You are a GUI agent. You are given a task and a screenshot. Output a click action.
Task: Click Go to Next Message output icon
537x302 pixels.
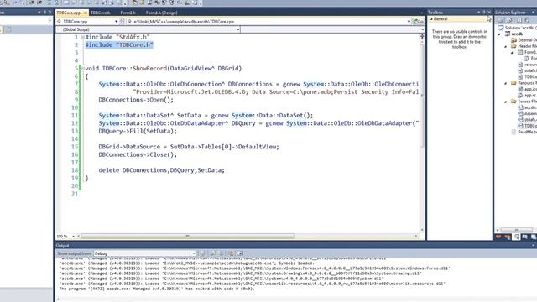pyautogui.click(x=221, y=253)
